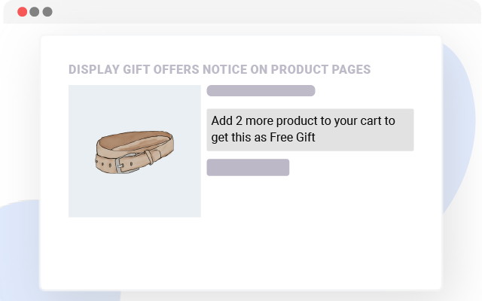Click the gray product title placeholder bar
Viewport: 482px width, 301px height.
pyautogui.click(x=261, y=91)
